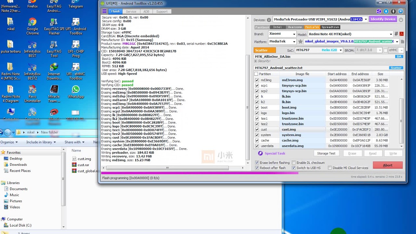The height and width of the screenshot is (234, 416).
Task: Click the hash symbol next to Model
Action: [x=396, y=34]
